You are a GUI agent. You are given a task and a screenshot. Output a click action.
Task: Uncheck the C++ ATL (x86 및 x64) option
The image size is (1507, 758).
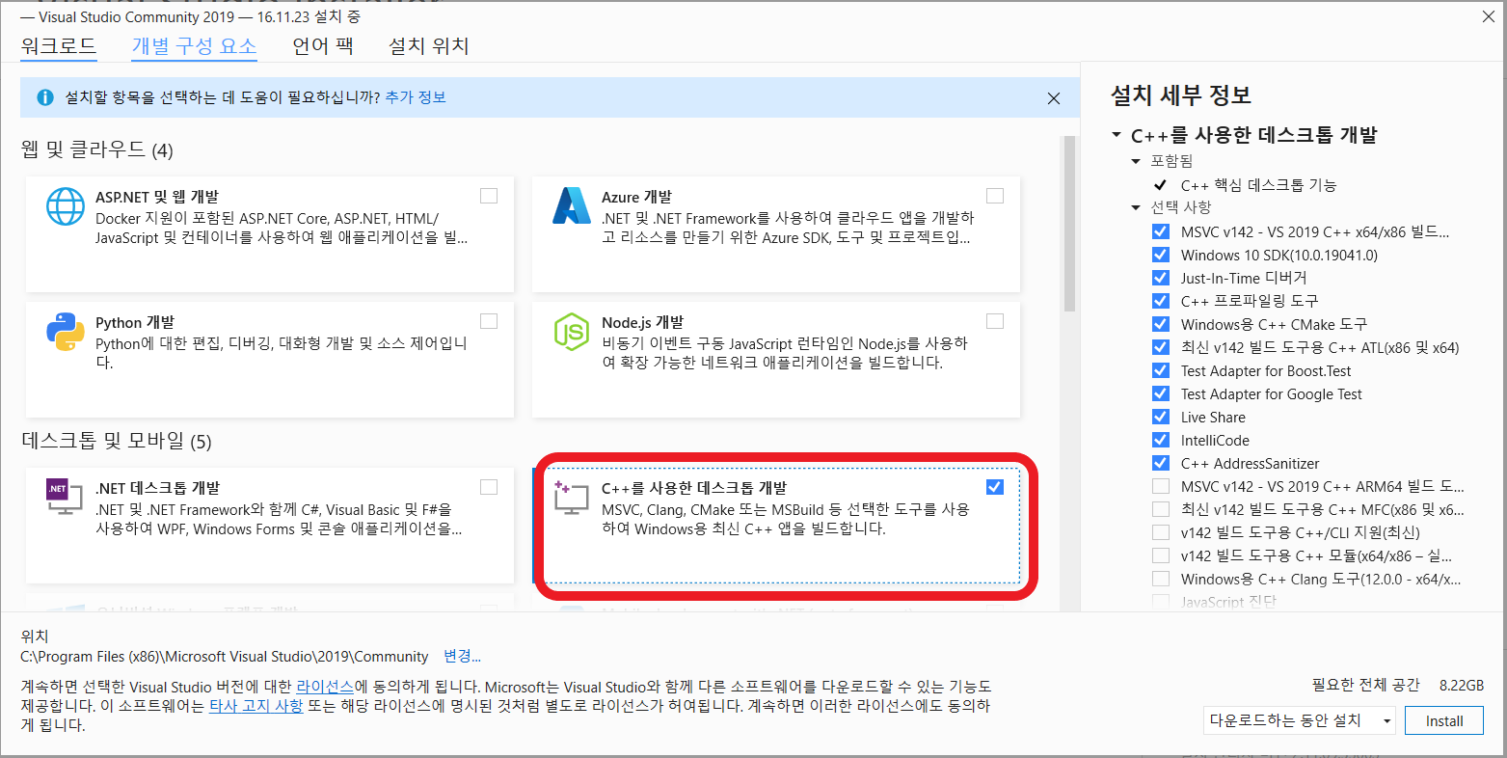pyautogui.click(x=1161, y=347)
